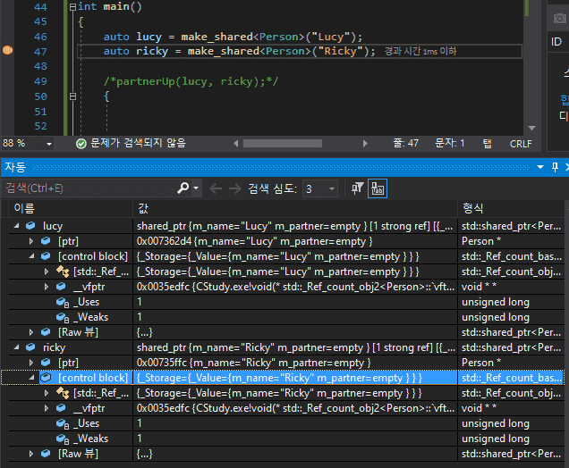Click the green check no-issues status icon
The height and width of the screenshot is (468, 569).
point(81,143)
